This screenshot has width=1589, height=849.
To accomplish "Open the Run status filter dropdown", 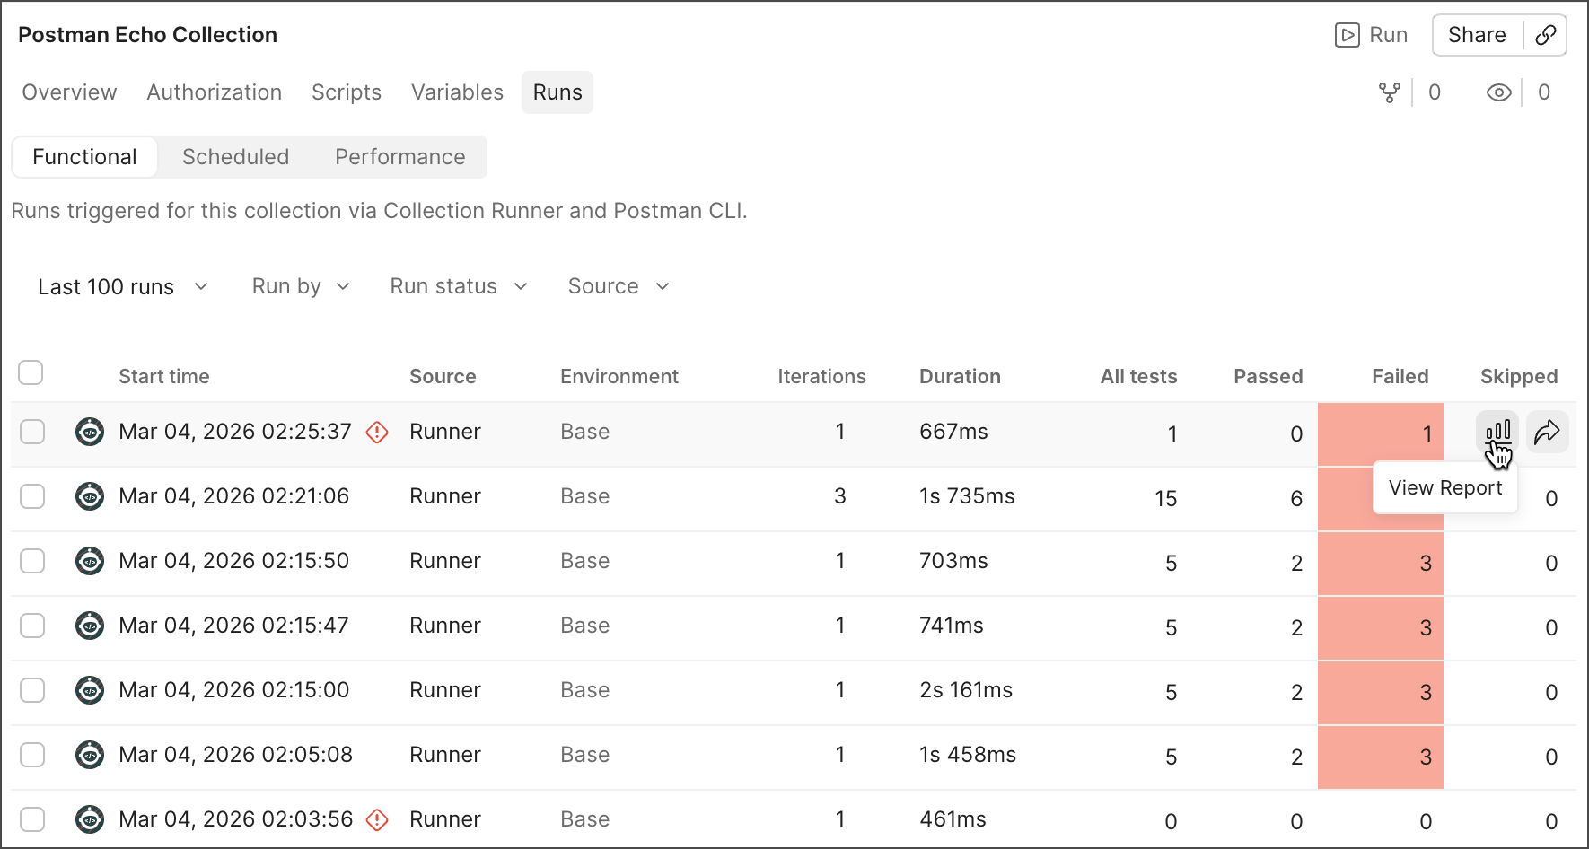I will [x=458, y=286].
